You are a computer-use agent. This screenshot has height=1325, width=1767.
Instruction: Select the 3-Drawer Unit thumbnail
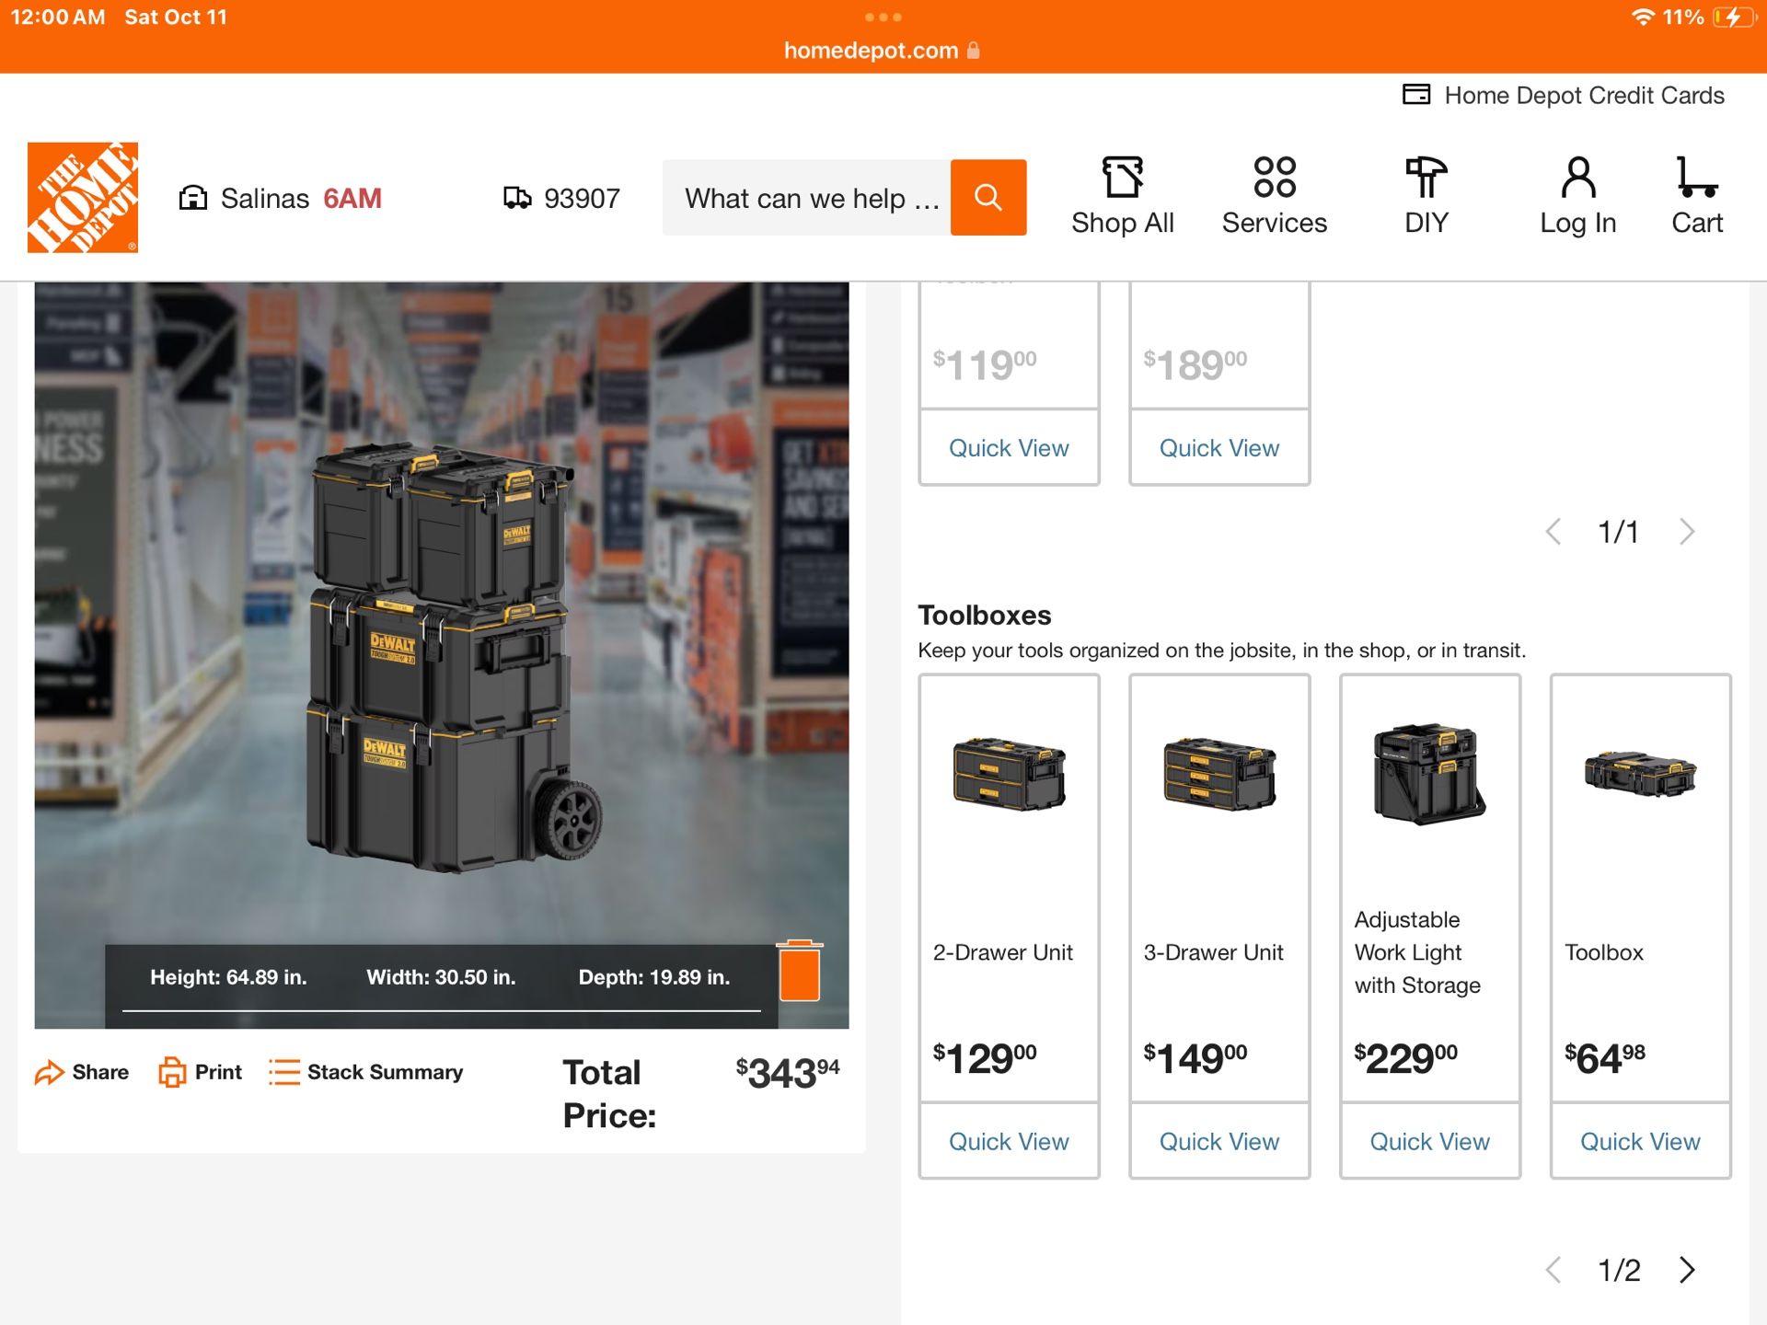point(1219,774)
